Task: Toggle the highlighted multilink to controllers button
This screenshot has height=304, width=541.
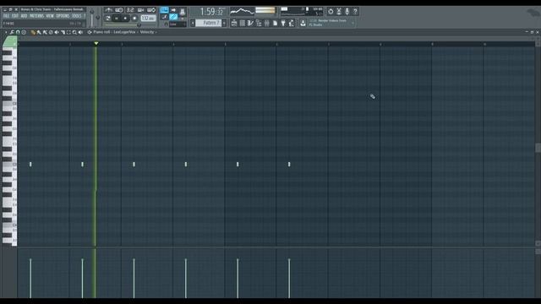Action: (x=173, y=17)
